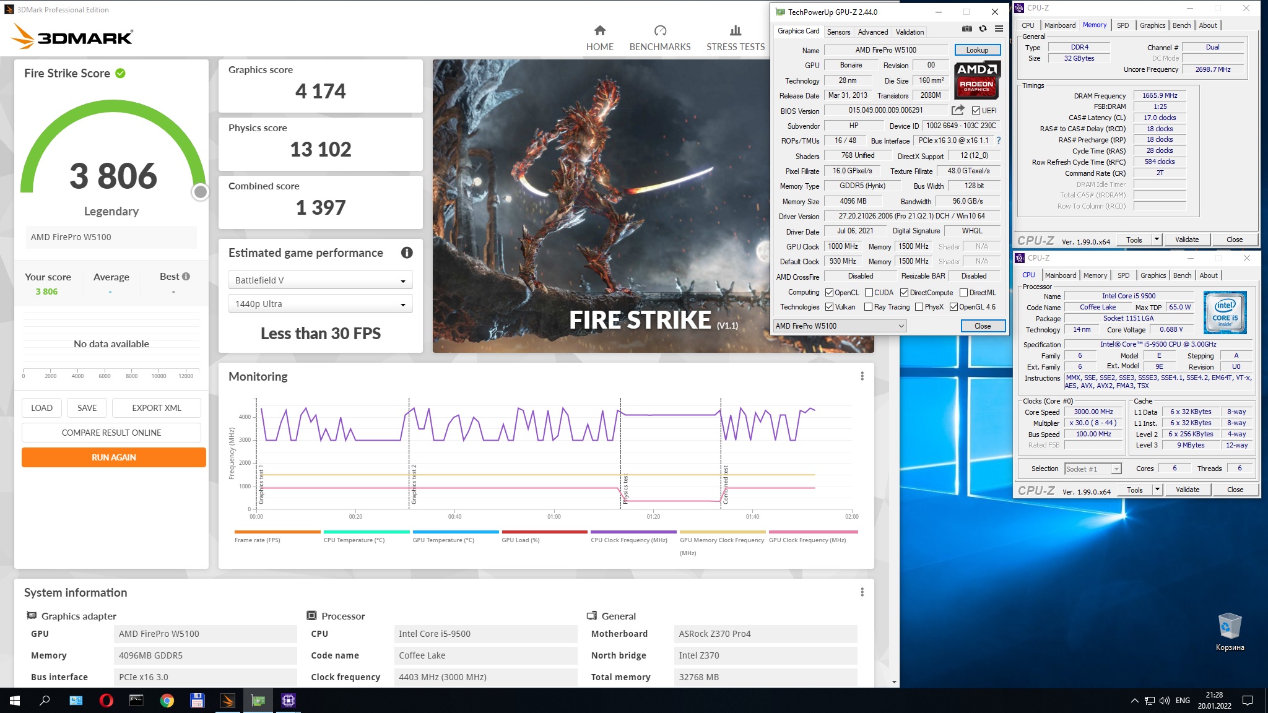
Task: Click RUN AGAIN in 3DMark
Action: click(x=114, y=457)
